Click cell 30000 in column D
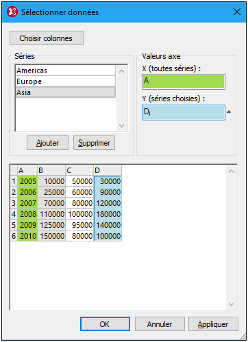 108,181
